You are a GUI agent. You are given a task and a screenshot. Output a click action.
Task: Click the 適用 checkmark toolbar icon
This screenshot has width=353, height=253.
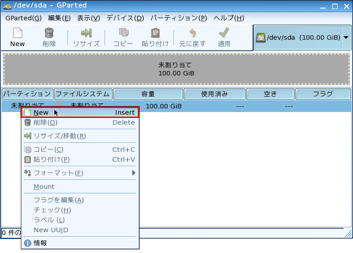pos(224,33)
